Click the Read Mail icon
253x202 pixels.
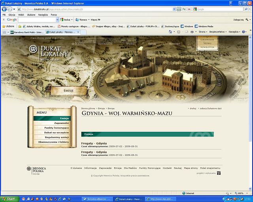click(x=186, y=32)
